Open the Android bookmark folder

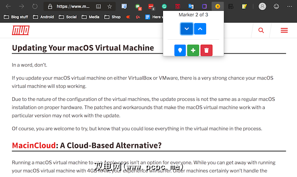(x=43, y=17)
